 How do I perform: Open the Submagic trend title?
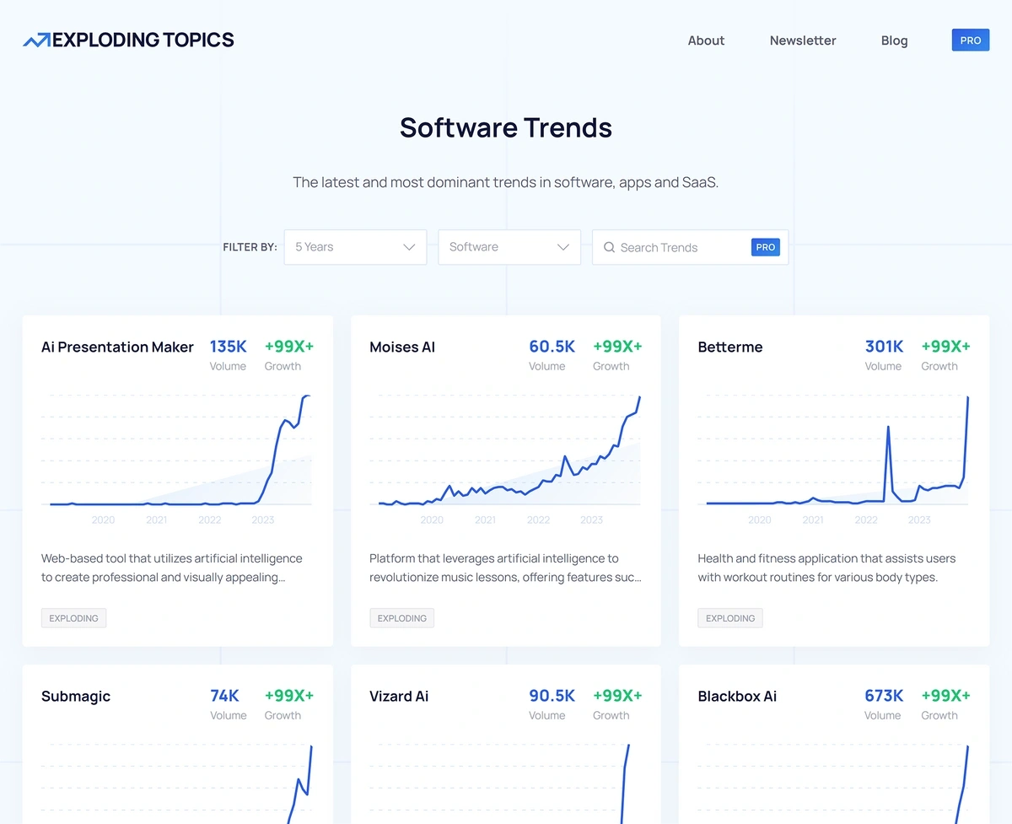point(76,696)
